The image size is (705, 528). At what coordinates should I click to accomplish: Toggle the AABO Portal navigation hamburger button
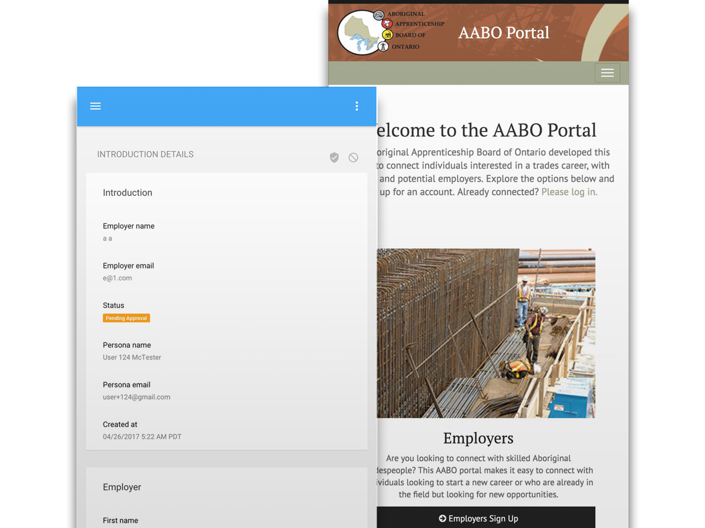607,73
